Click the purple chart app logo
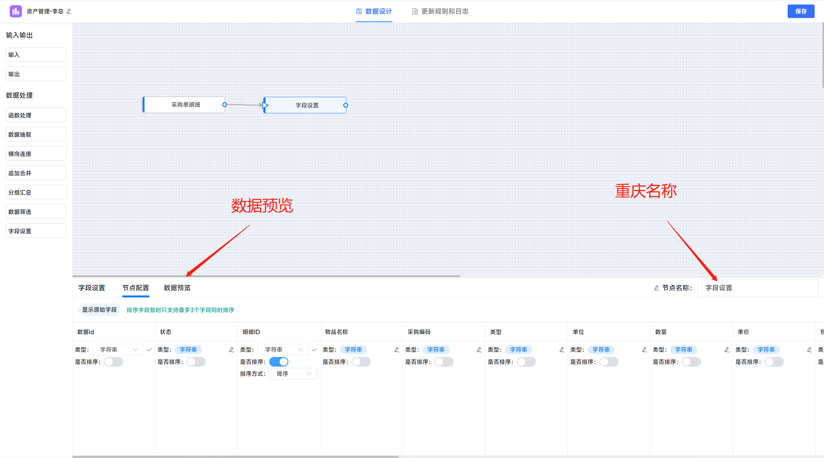Image resolution: width=824 pixels, height=458 pixels. 15,11
